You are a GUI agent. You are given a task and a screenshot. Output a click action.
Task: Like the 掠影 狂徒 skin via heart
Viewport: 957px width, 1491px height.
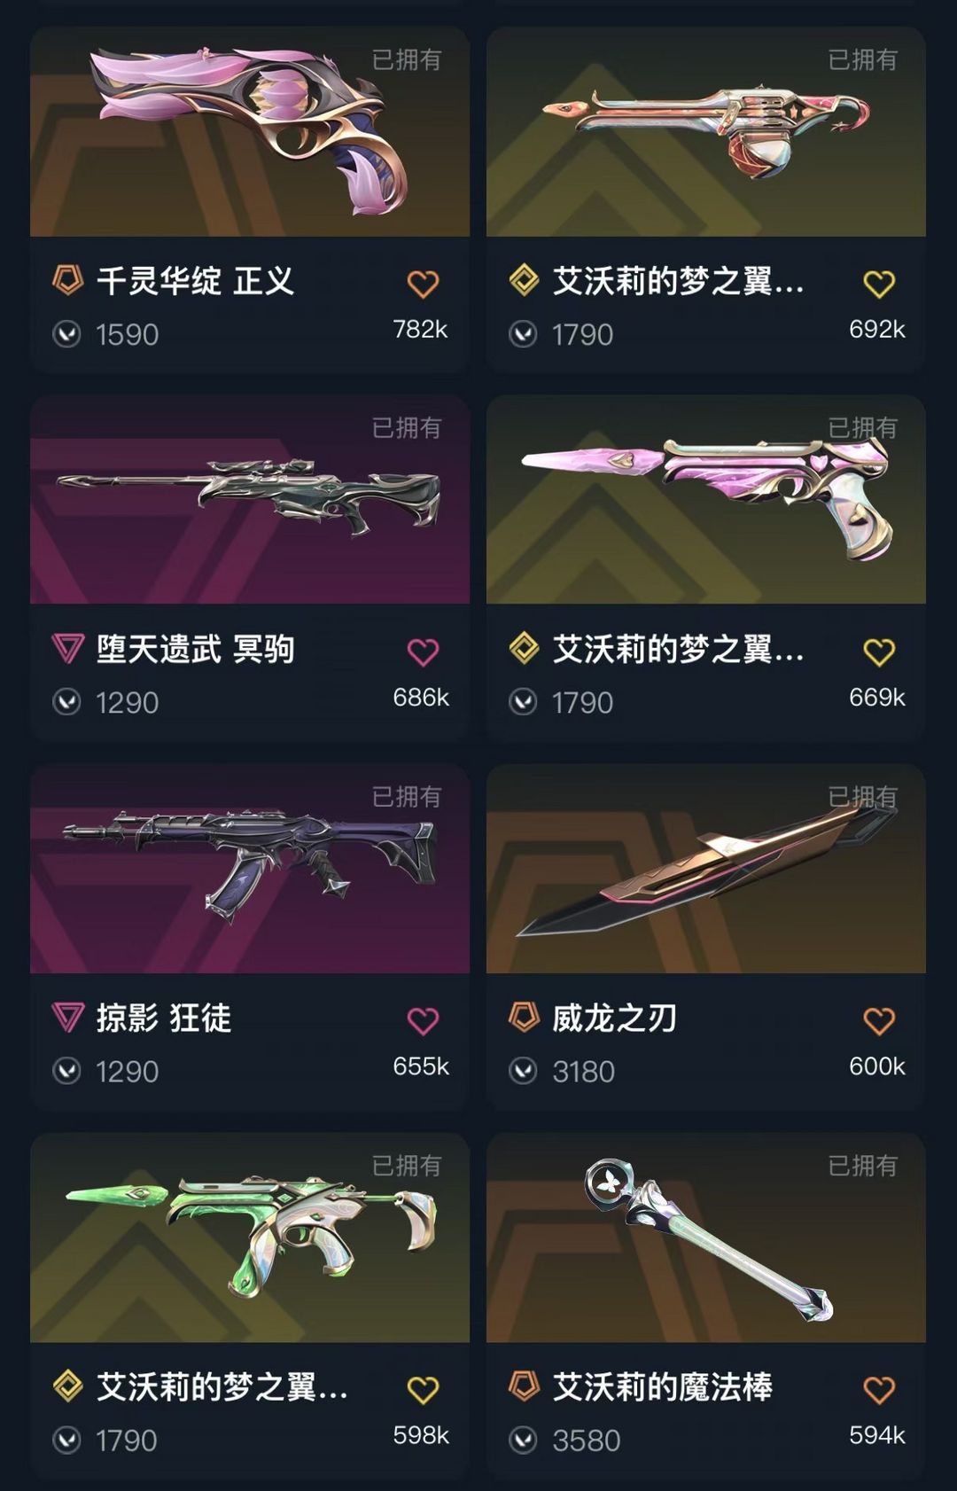pyautogui.click(x=423, y=1021)
